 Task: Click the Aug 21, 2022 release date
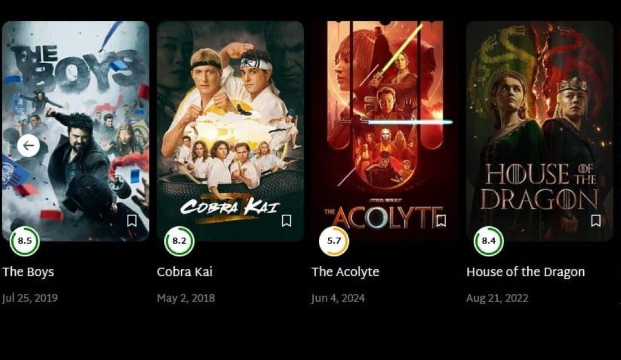click(x=497, y=298)
